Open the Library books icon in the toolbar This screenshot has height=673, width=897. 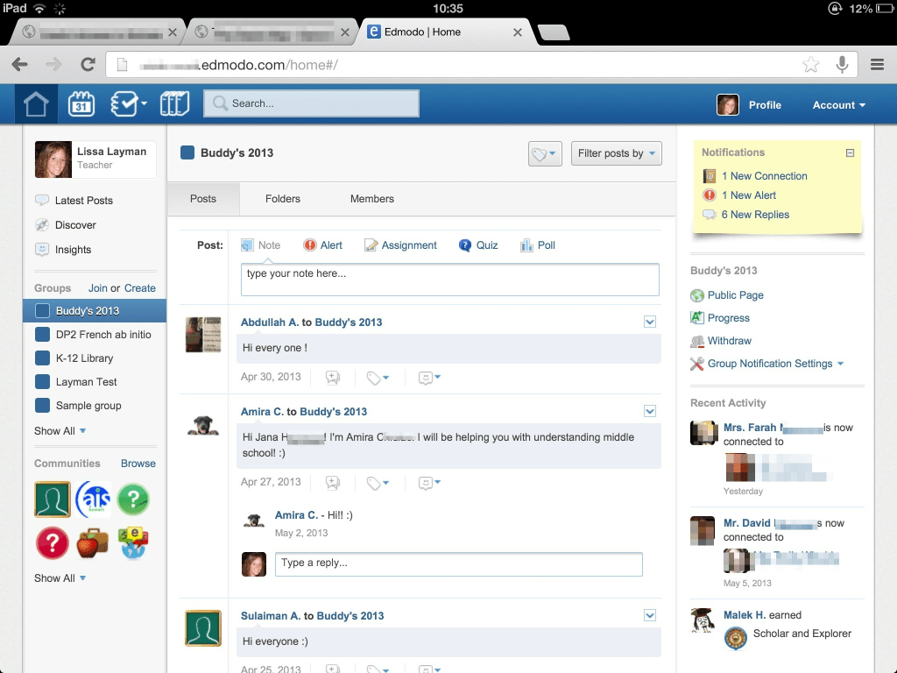[173, 103]
